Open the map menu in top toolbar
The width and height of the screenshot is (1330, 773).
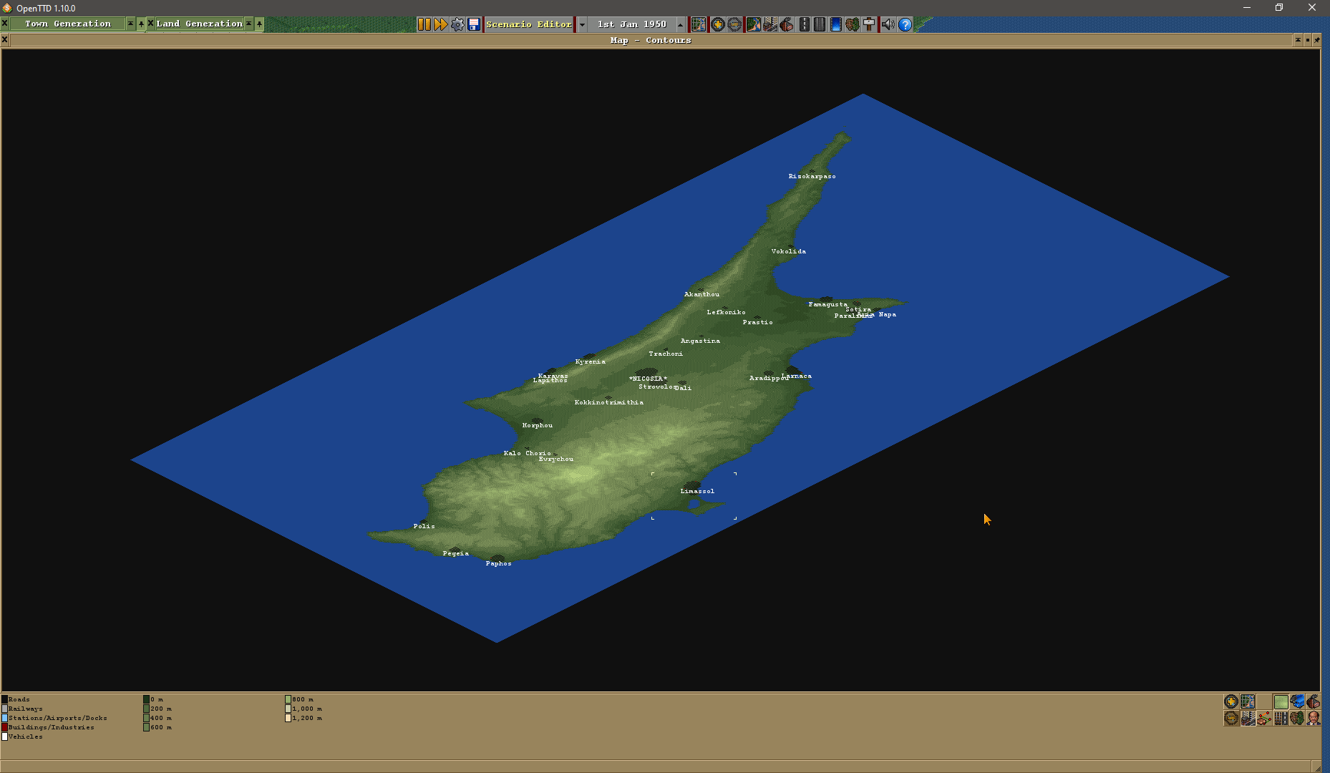coord(699,24)
